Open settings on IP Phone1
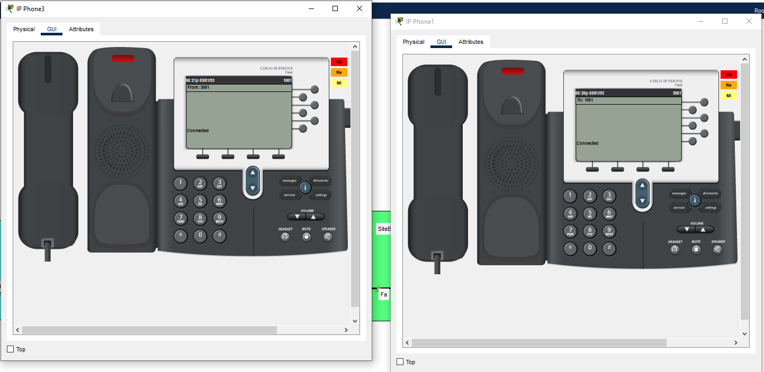The image size is (764, 372). click(711, 208)
